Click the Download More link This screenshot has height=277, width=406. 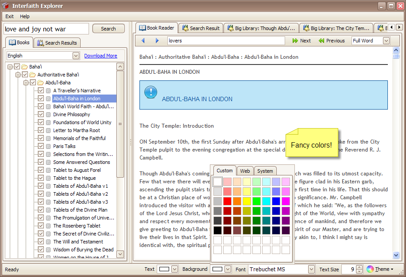pos(101,56)
